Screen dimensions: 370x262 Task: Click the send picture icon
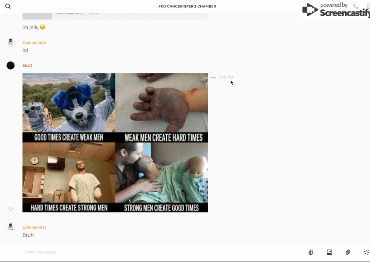coord(329,252)
